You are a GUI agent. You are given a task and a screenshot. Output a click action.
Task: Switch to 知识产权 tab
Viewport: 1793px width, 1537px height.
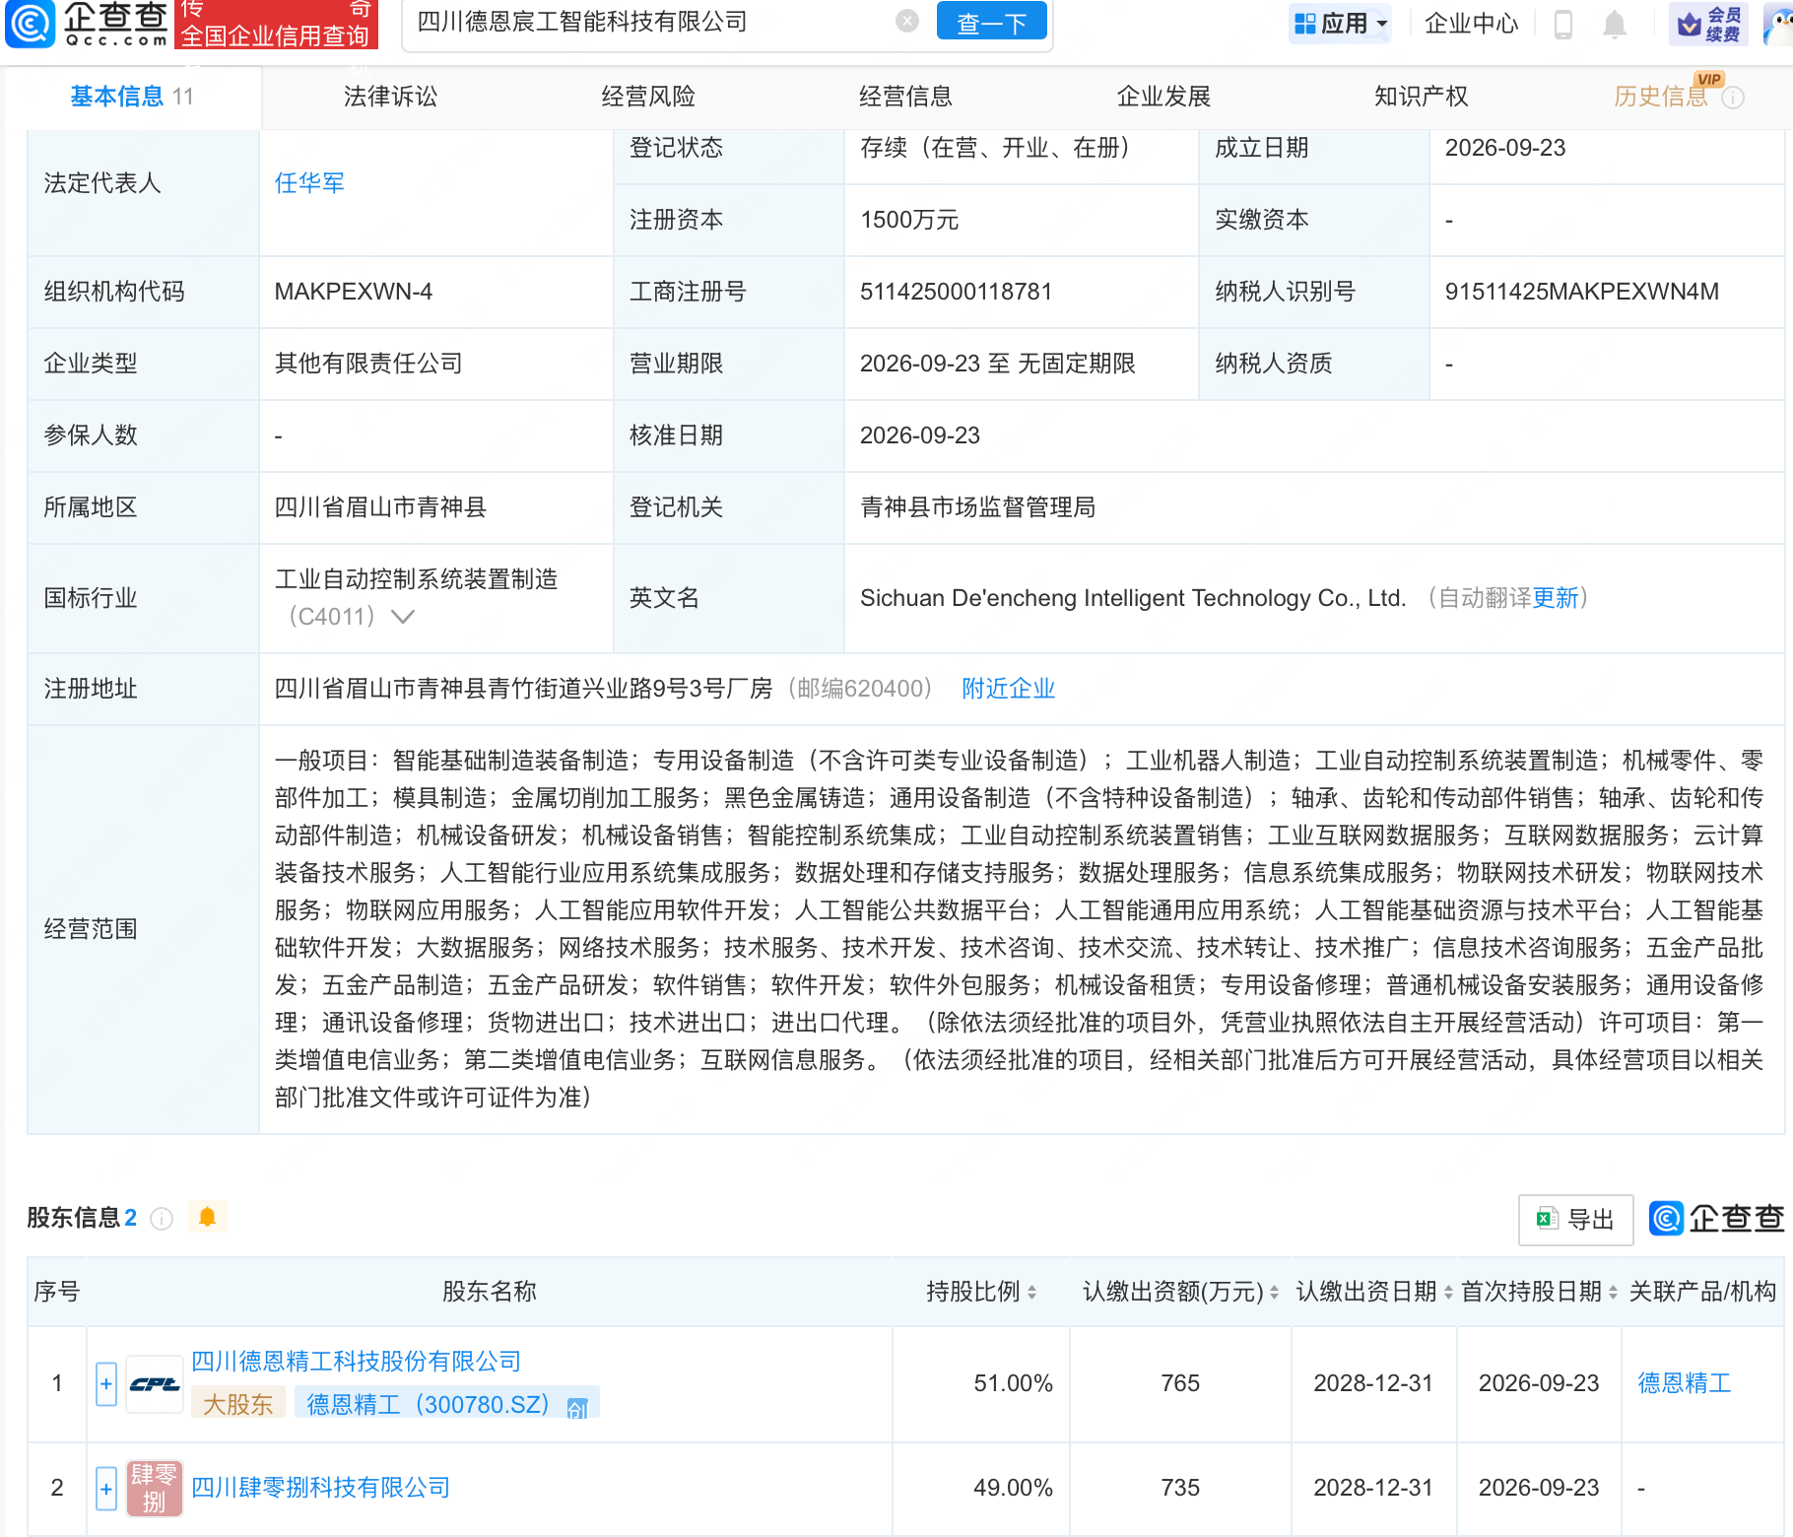[1421, 97]
